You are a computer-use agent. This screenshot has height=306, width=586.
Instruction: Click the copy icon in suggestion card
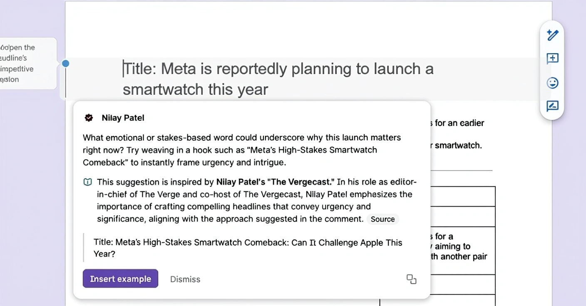tap(411, 279)
